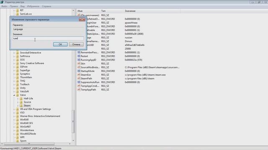Click the Language parameter name field

click(x=48, y=29)
